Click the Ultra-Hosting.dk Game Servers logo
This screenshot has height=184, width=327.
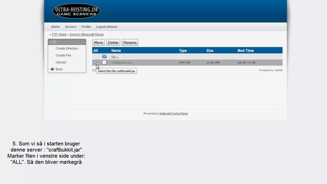(76, 11)
